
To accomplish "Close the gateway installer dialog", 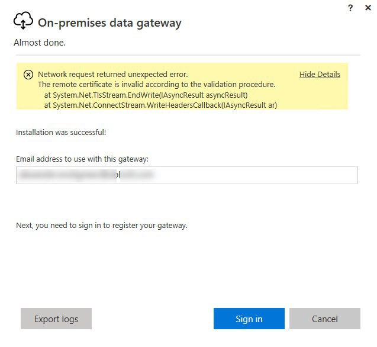I will pos(368,8).
